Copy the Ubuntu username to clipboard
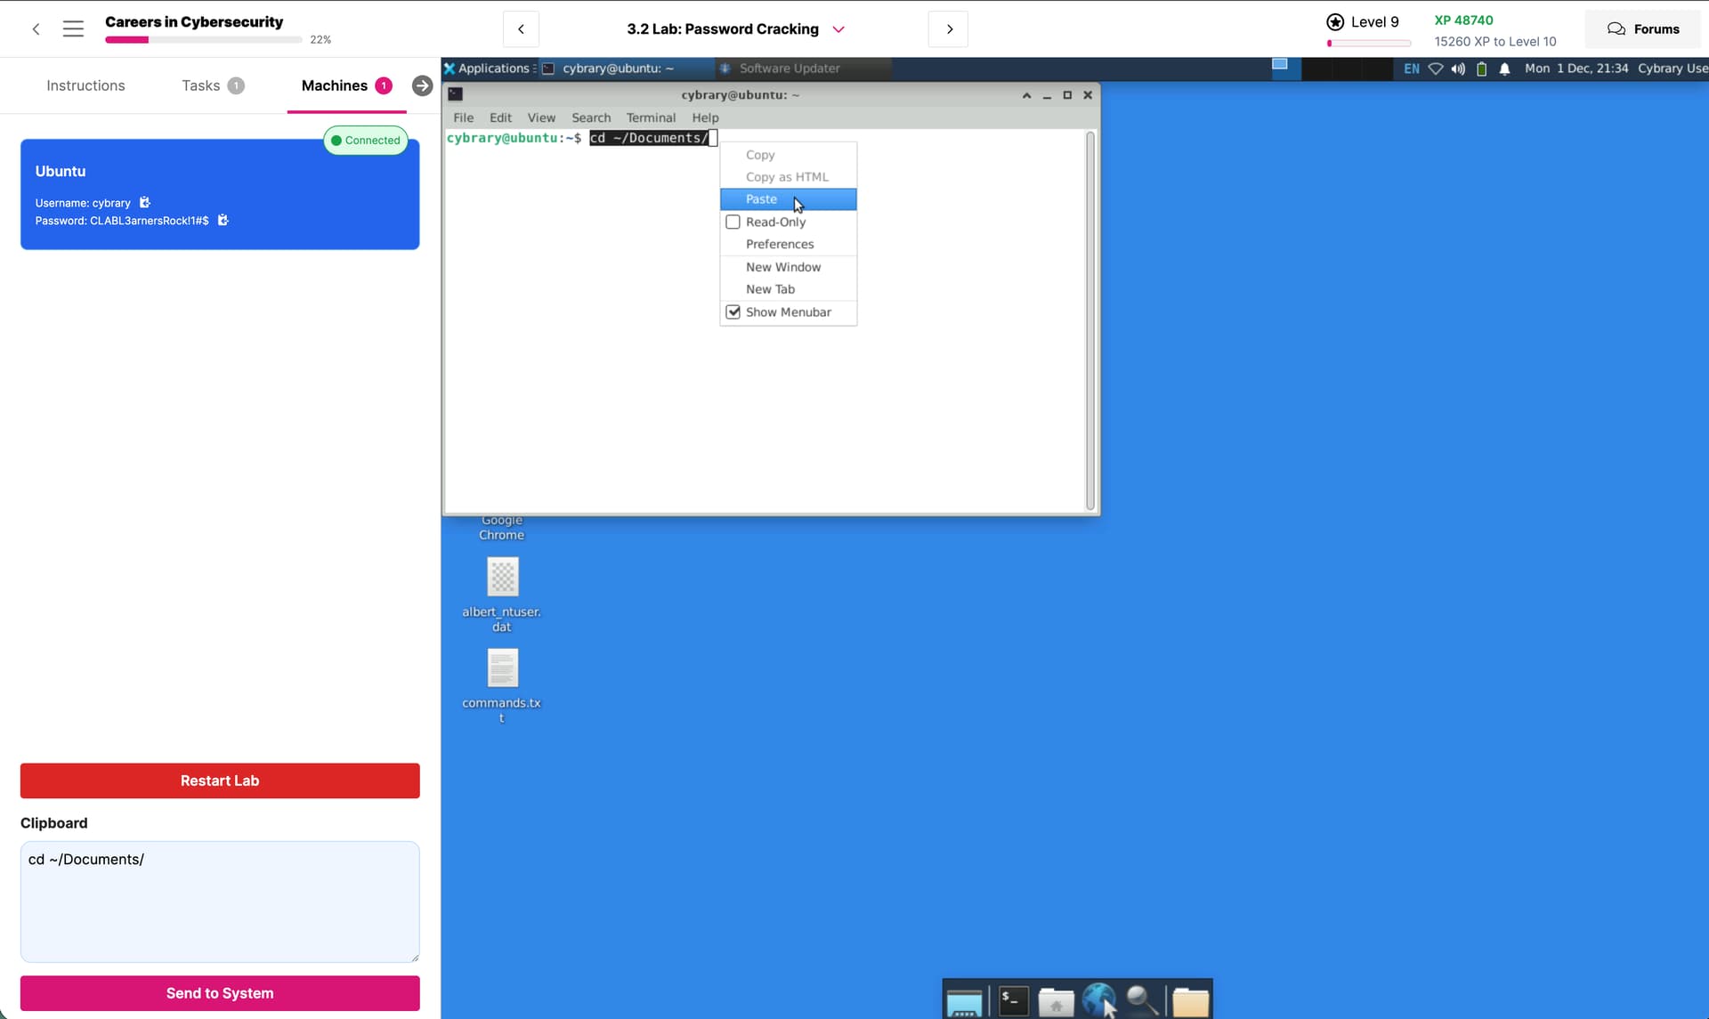 click(145, 203)
